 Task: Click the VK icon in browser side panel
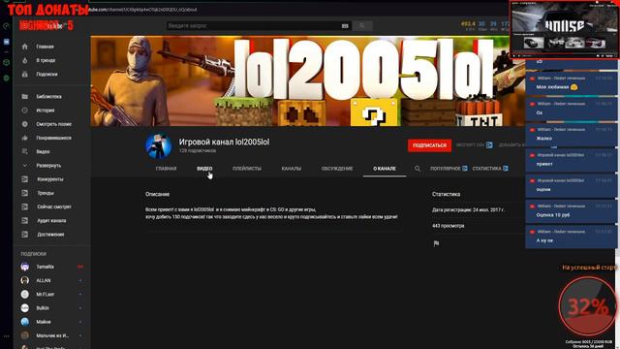[x=7, y=42]
